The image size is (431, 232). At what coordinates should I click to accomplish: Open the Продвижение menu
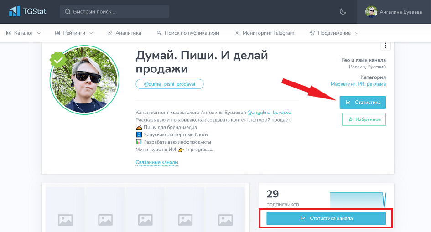click(334, 33)
